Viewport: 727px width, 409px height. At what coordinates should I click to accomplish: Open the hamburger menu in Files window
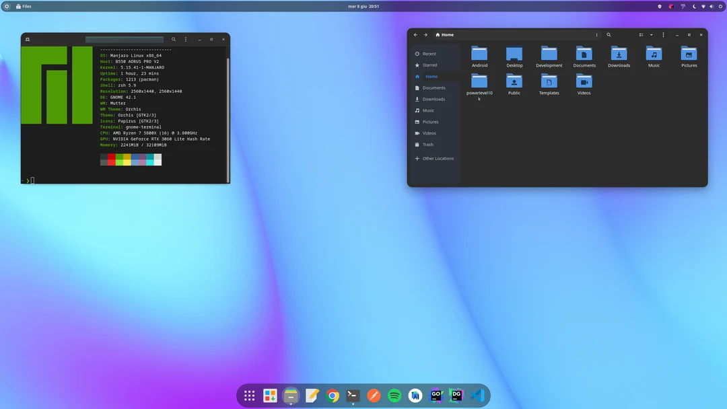[663, 34]
